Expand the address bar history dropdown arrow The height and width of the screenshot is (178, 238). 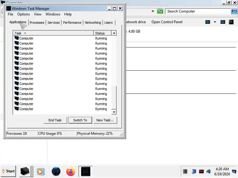(153, 11)
